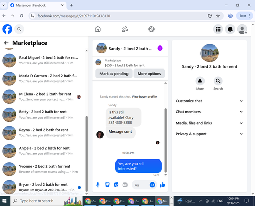The height and width of the screenshot is (206, 255).
Task: Click the chat messages scrollbar
Action: tap(166, 141)
